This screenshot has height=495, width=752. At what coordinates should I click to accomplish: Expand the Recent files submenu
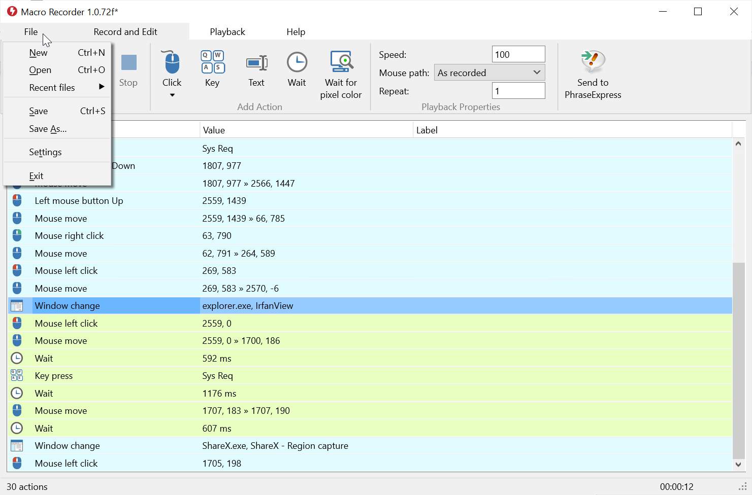(57, 87)
